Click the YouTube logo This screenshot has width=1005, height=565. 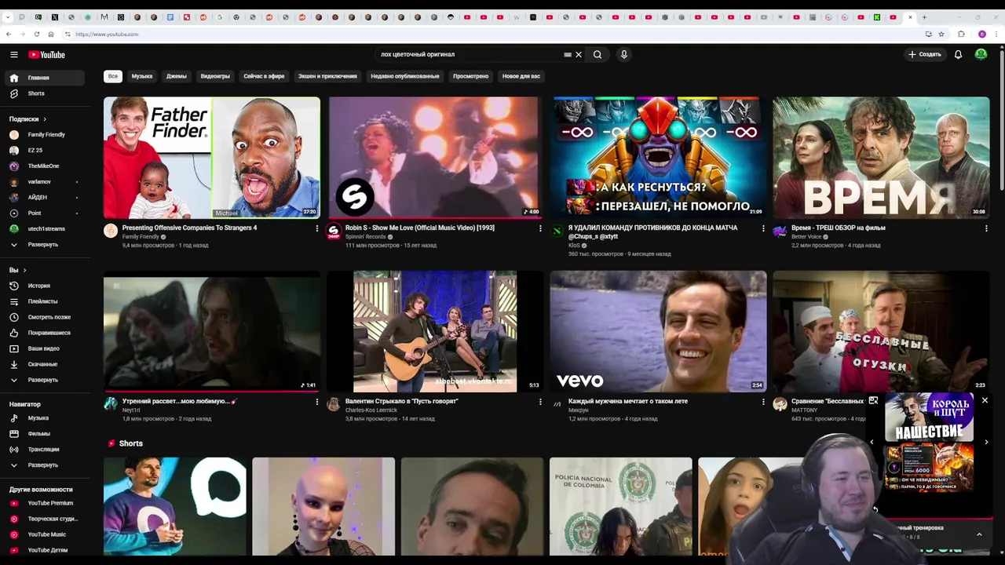[x=46, y=54]
